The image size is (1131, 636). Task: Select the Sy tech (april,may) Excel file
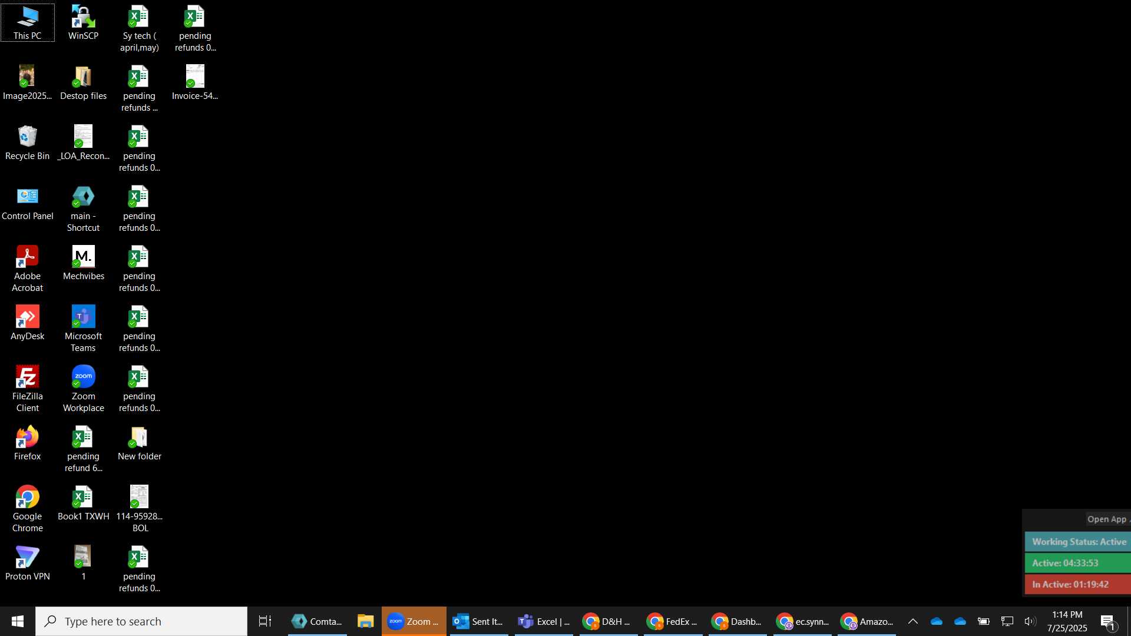coord(139,29)
